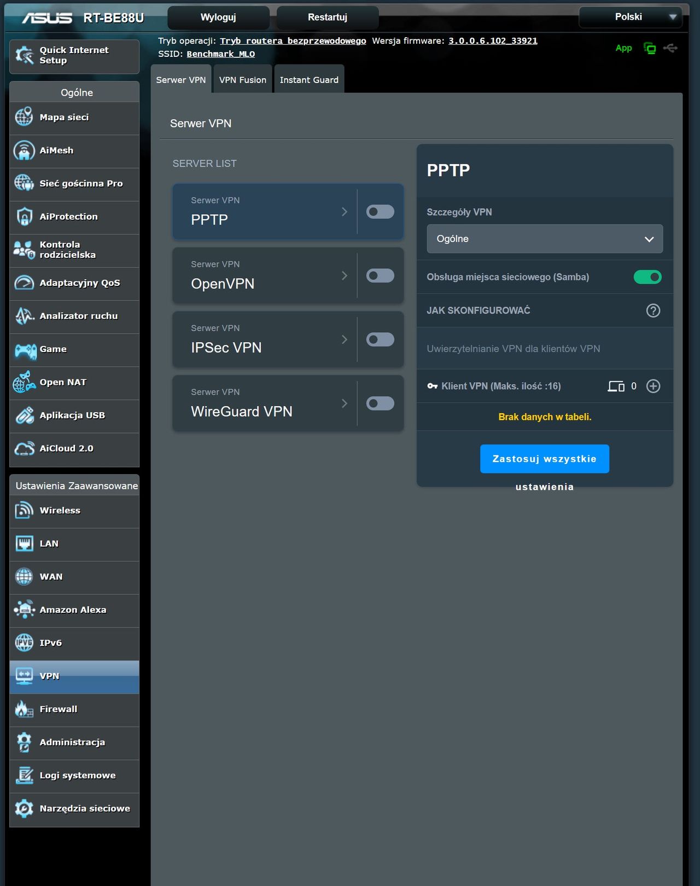This screenshot has height=886, width=700.
Task: Click the 'Uwierzytelnianie VPN dla klientów VPN' text
Action: pyautogui.click(x=514, y=349)
